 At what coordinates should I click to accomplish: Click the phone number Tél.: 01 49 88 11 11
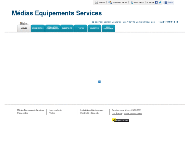click(x=168, y=22)
